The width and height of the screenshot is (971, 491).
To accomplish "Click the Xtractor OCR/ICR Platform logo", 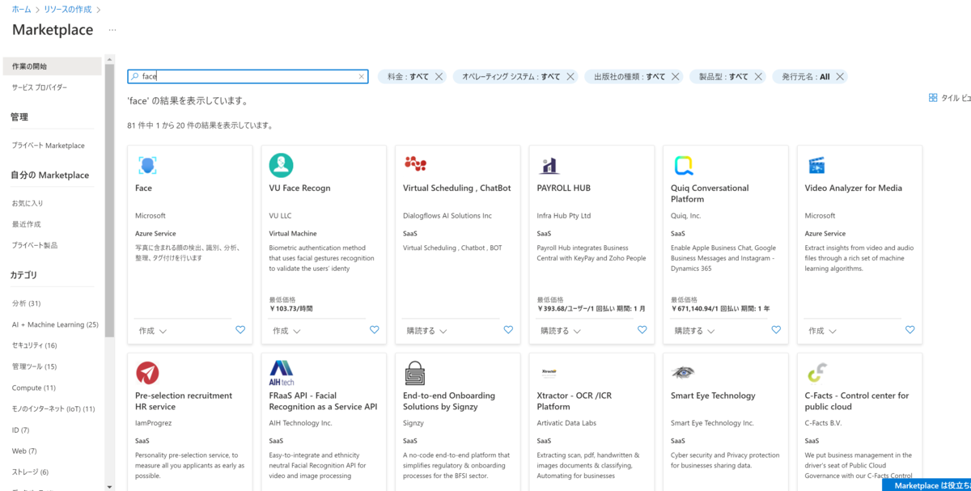I will (548, 373).
